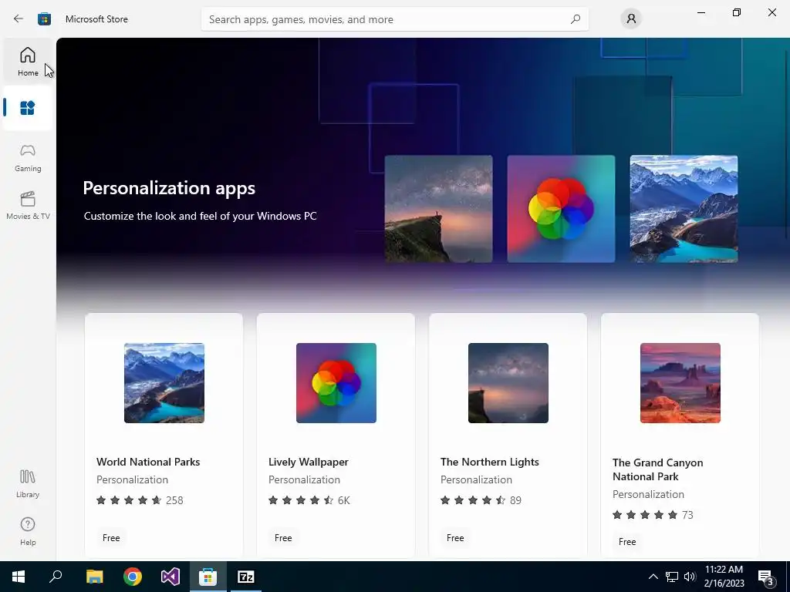The width and height of the screenshot is (790, 592).
Task: Open World National Parks app icon
Action: pyautogui.click(x=164, y=383)
